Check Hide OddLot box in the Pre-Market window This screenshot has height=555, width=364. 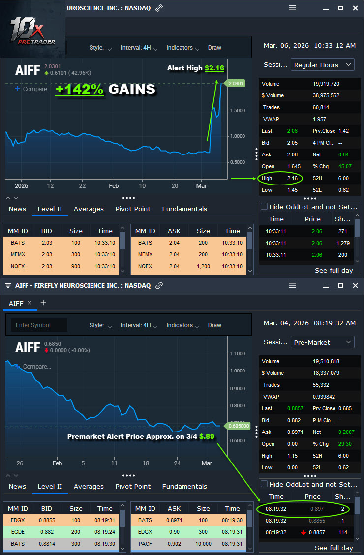pos(264,484)
